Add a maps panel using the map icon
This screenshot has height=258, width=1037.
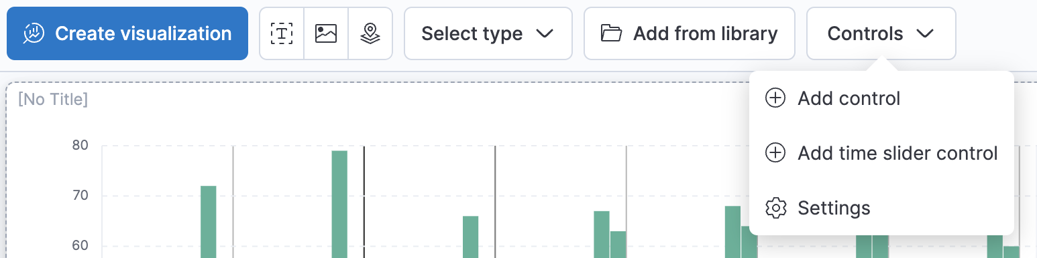370,33
